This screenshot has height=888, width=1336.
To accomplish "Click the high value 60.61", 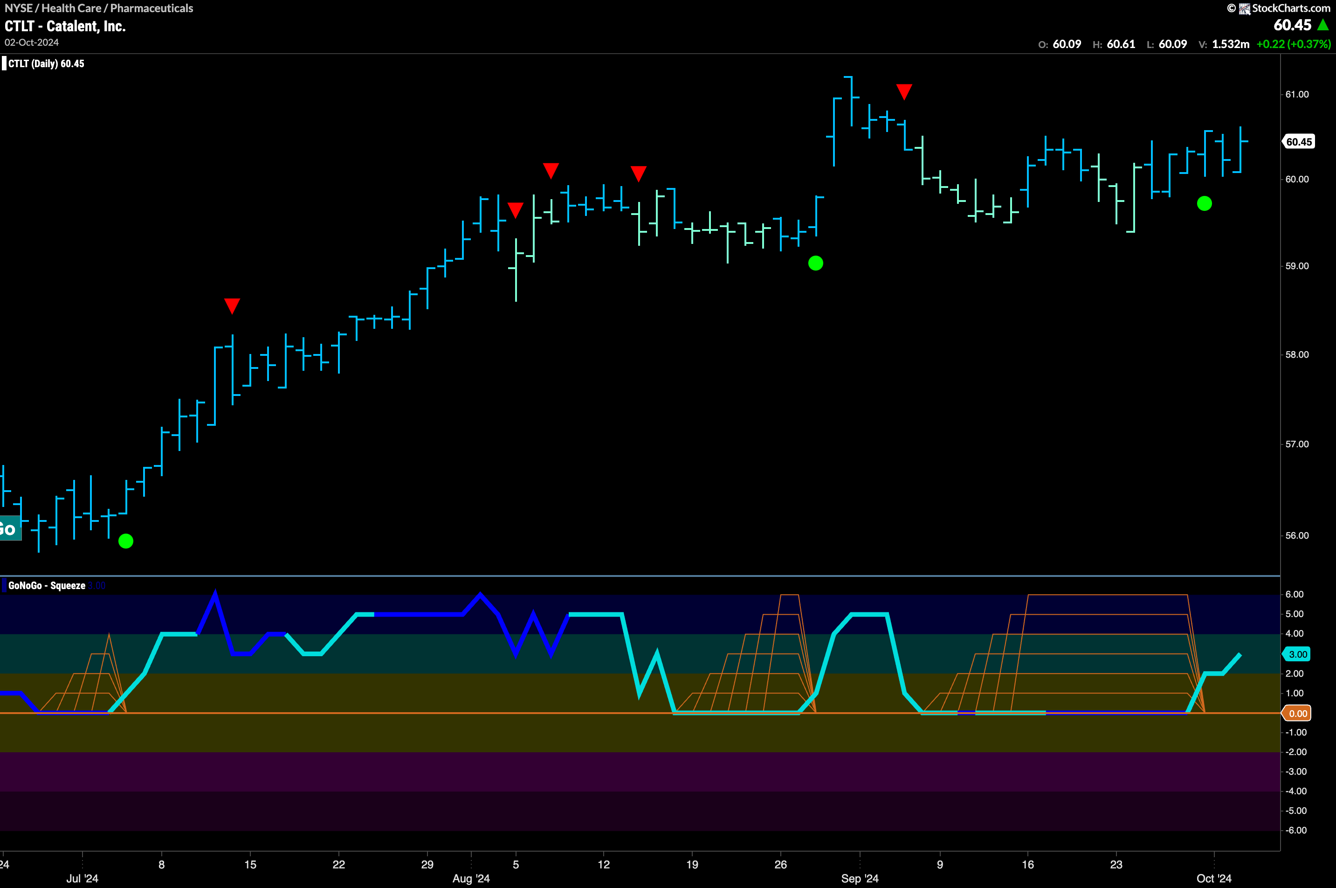I will (1121, 44).
